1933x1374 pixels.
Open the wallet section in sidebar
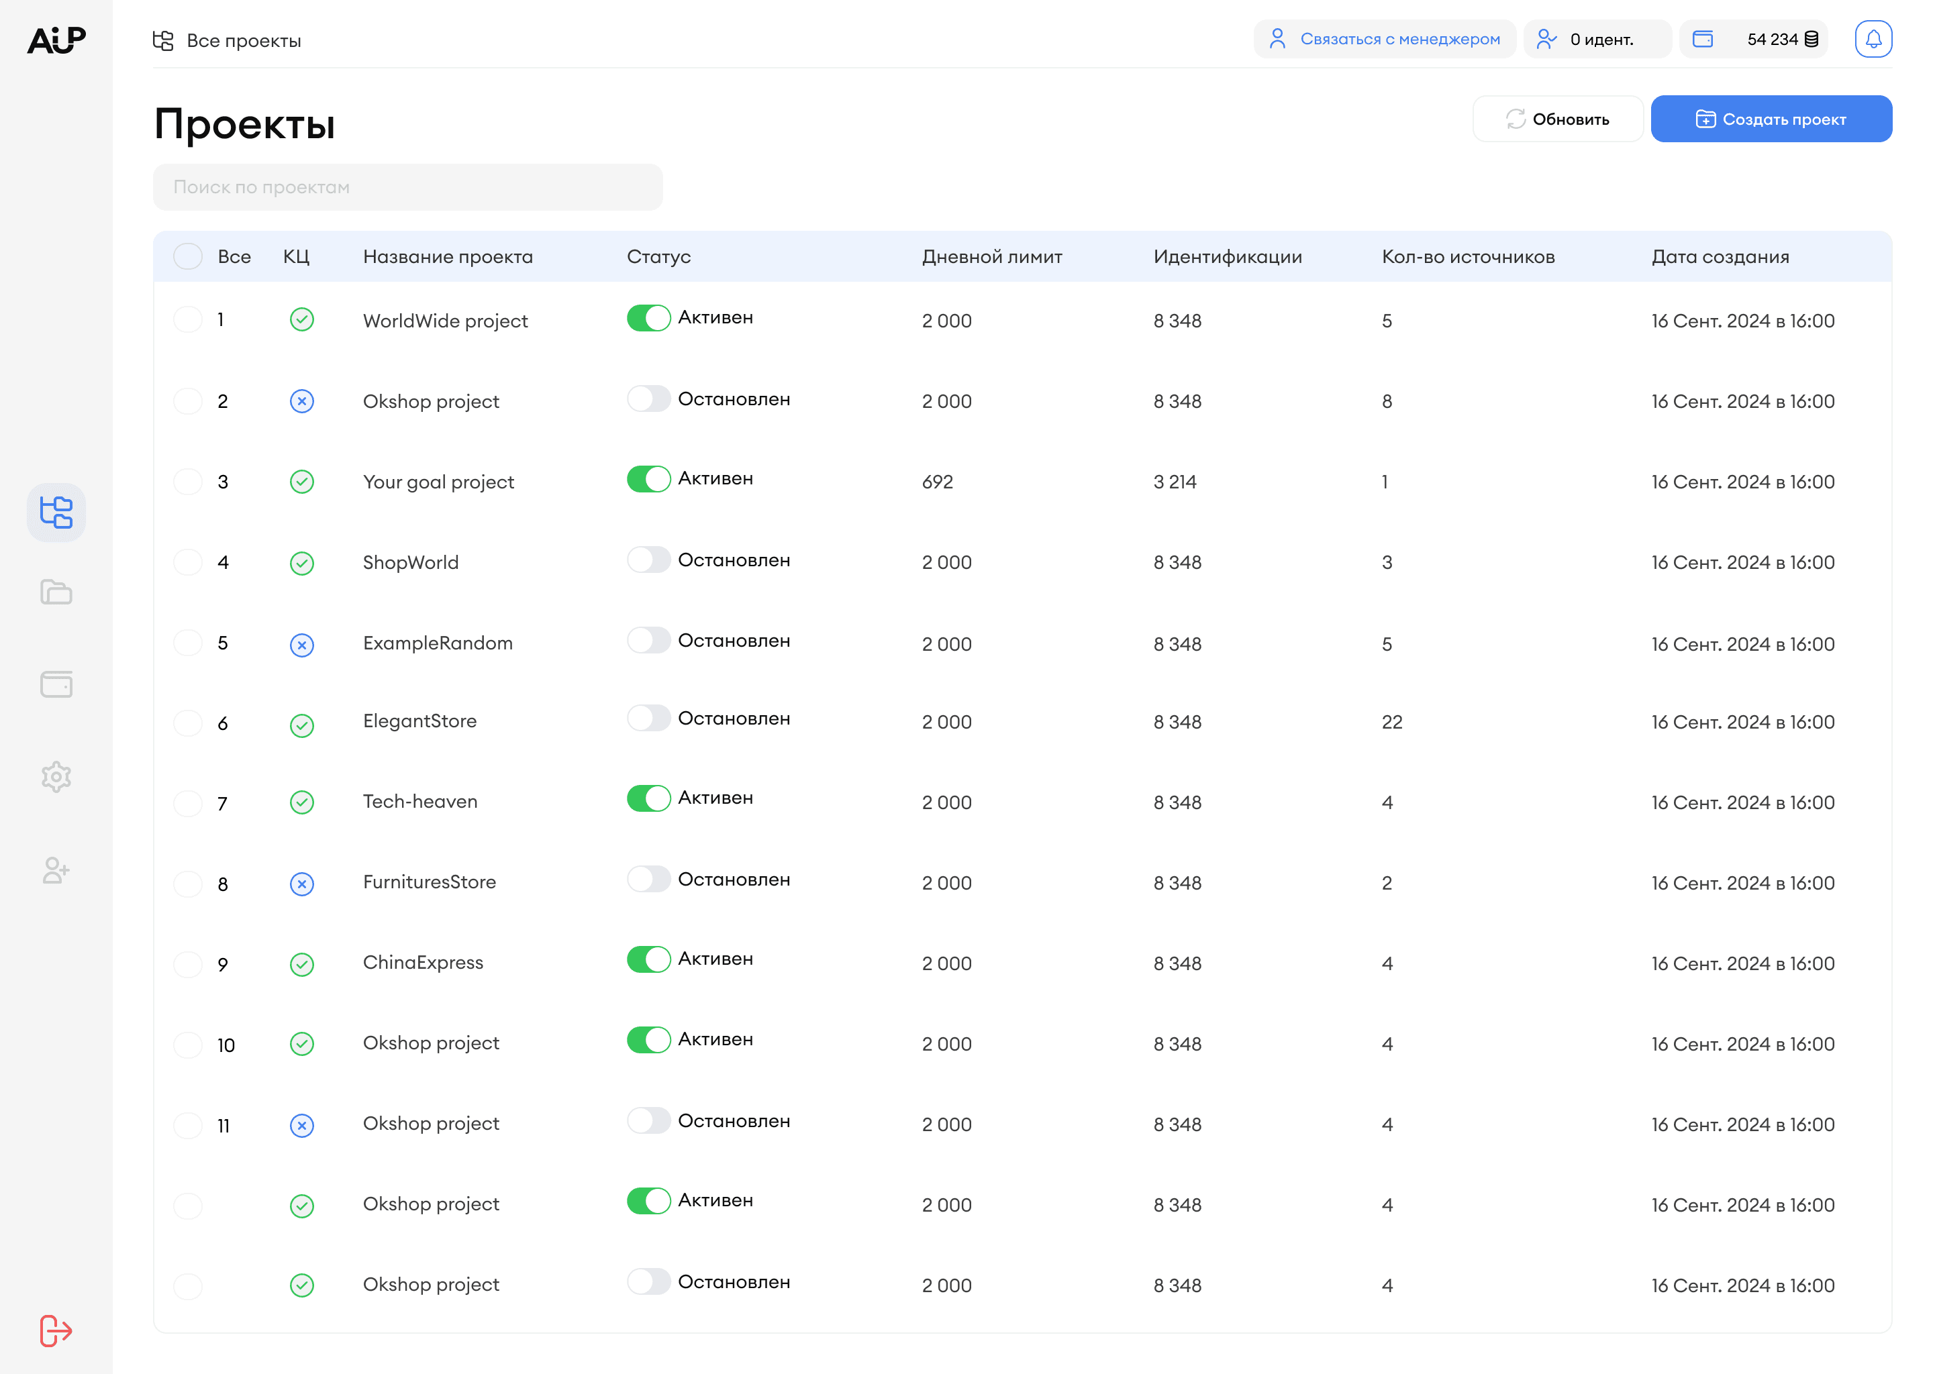tap(56, 684)
